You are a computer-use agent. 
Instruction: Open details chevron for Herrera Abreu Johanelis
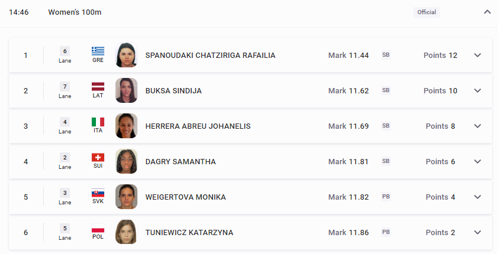pos(477,126)
